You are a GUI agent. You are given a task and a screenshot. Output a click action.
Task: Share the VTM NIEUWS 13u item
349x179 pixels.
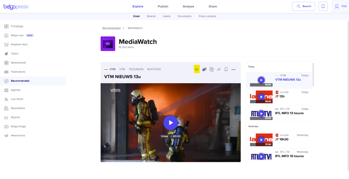(219, 70)
